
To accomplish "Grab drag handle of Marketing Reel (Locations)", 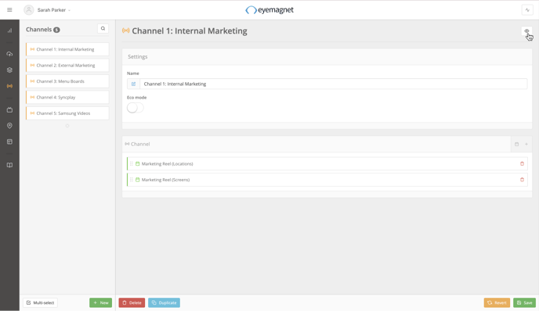I will [132, 164].
